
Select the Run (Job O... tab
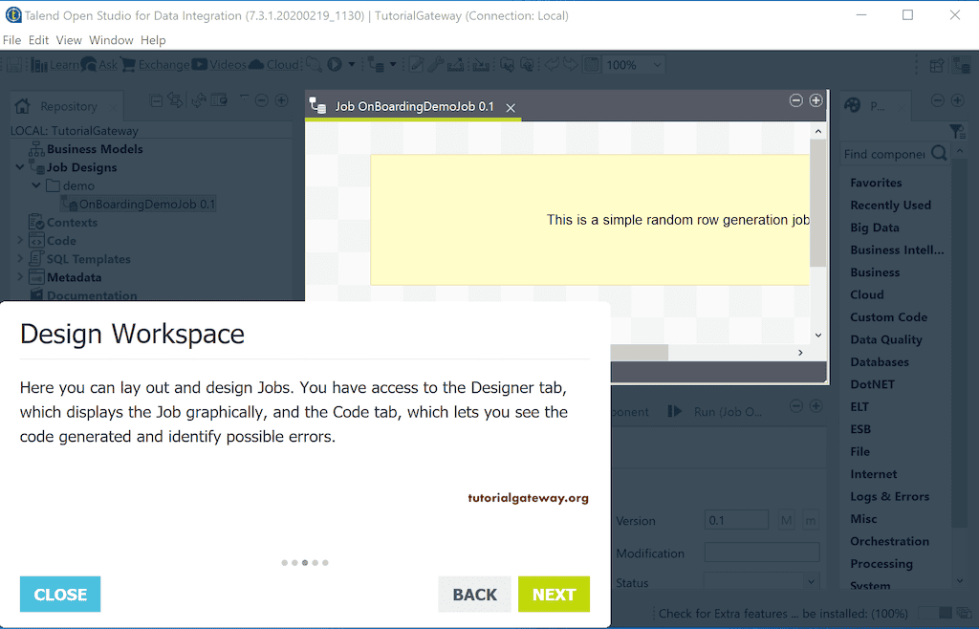tap(715, 412)
